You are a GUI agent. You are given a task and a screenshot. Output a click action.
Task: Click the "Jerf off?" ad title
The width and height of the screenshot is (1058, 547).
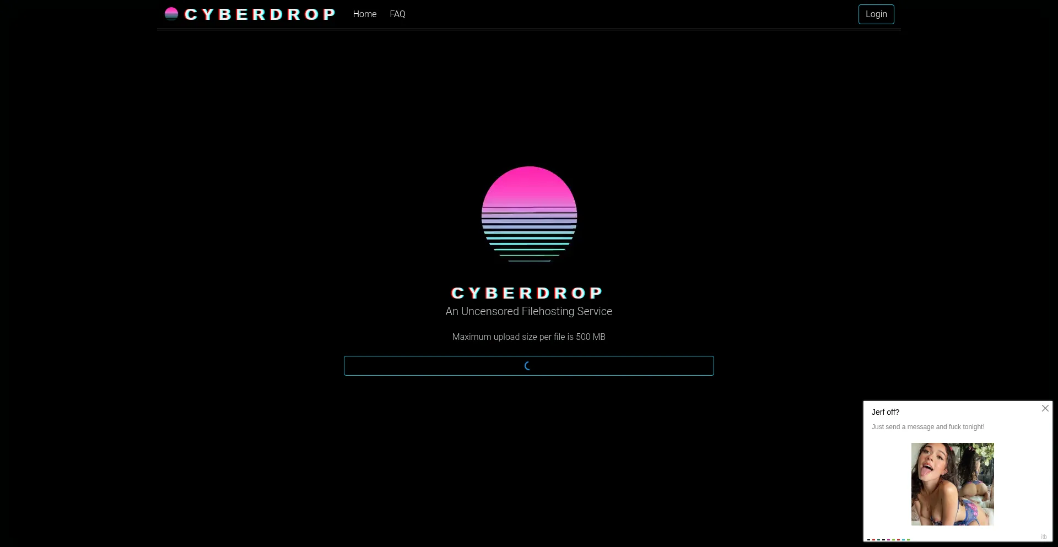(886, 412)
